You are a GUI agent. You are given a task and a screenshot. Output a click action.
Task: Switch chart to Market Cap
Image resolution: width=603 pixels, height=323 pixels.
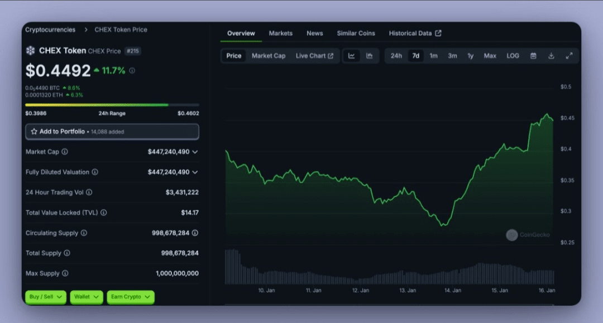click(269, 56)
